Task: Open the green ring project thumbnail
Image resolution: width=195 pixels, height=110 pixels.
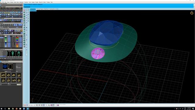Action: [19, 53]
